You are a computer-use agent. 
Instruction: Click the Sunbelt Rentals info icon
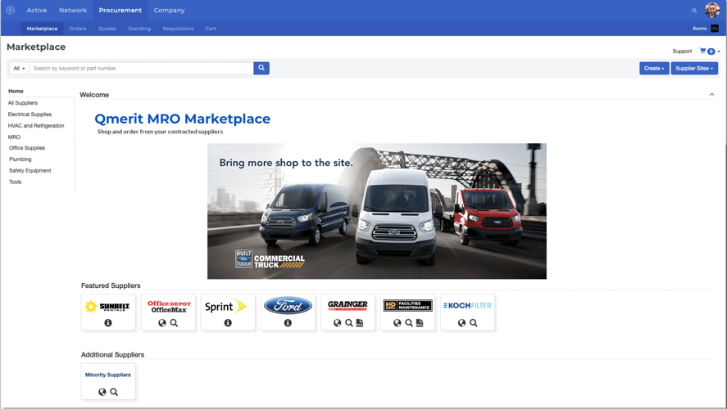coord(108,323)
